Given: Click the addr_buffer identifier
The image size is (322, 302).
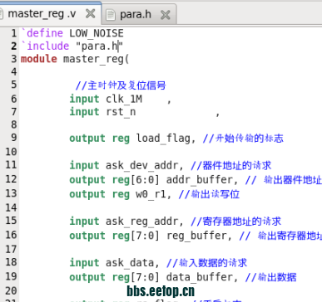Looking at the screenshot, I should tap(200, 180).
